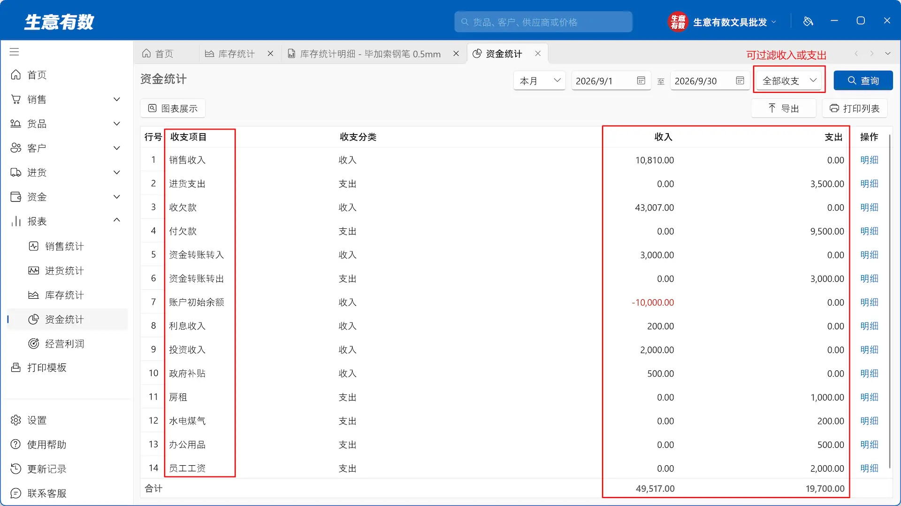Expand the 货品 sidebar menu
This screenshot has width=901, height=506.
click(67, 124)
